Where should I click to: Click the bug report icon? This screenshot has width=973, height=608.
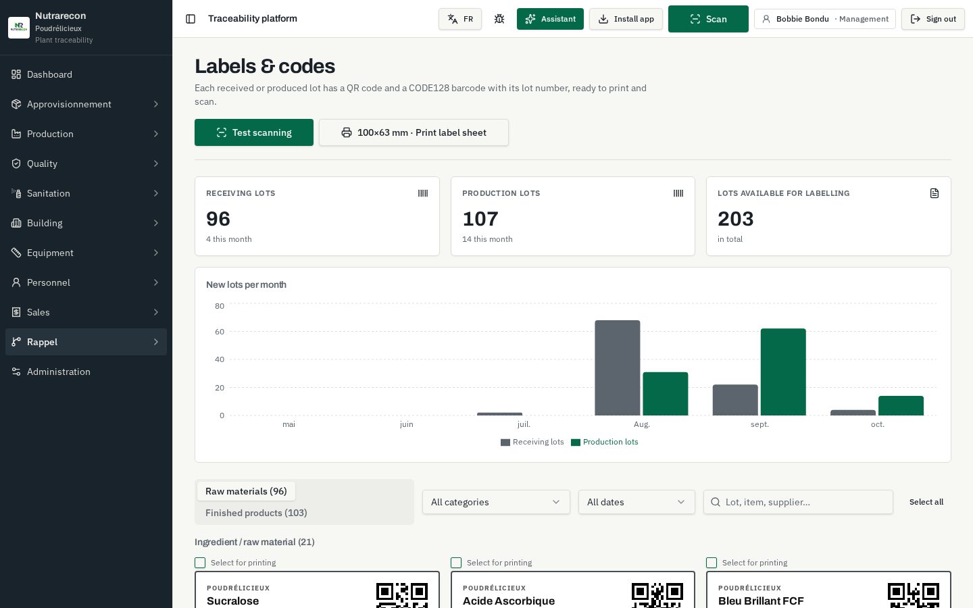(499, 19)
